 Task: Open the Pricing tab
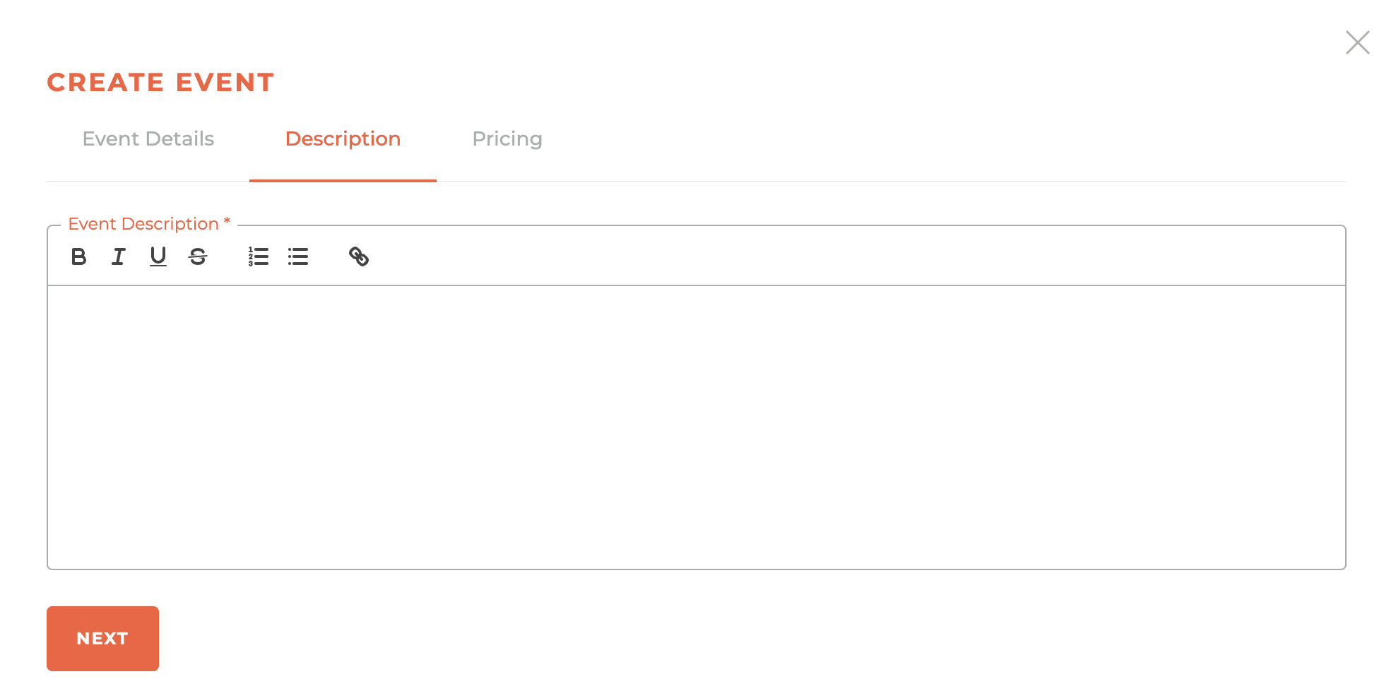pyautogui.click(x=507, y=139)
